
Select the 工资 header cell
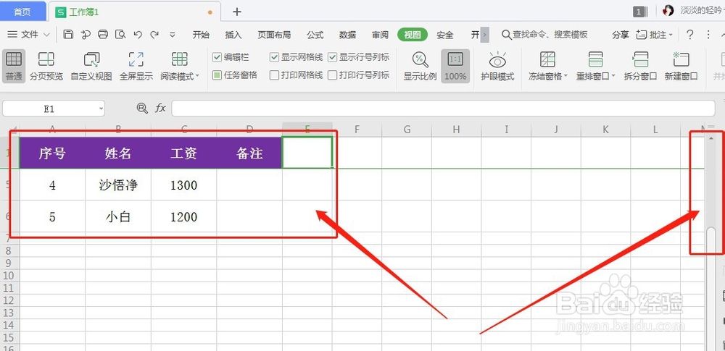[183, 153]
